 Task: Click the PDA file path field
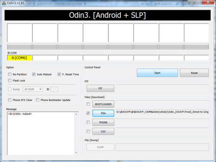click(162, 113)
